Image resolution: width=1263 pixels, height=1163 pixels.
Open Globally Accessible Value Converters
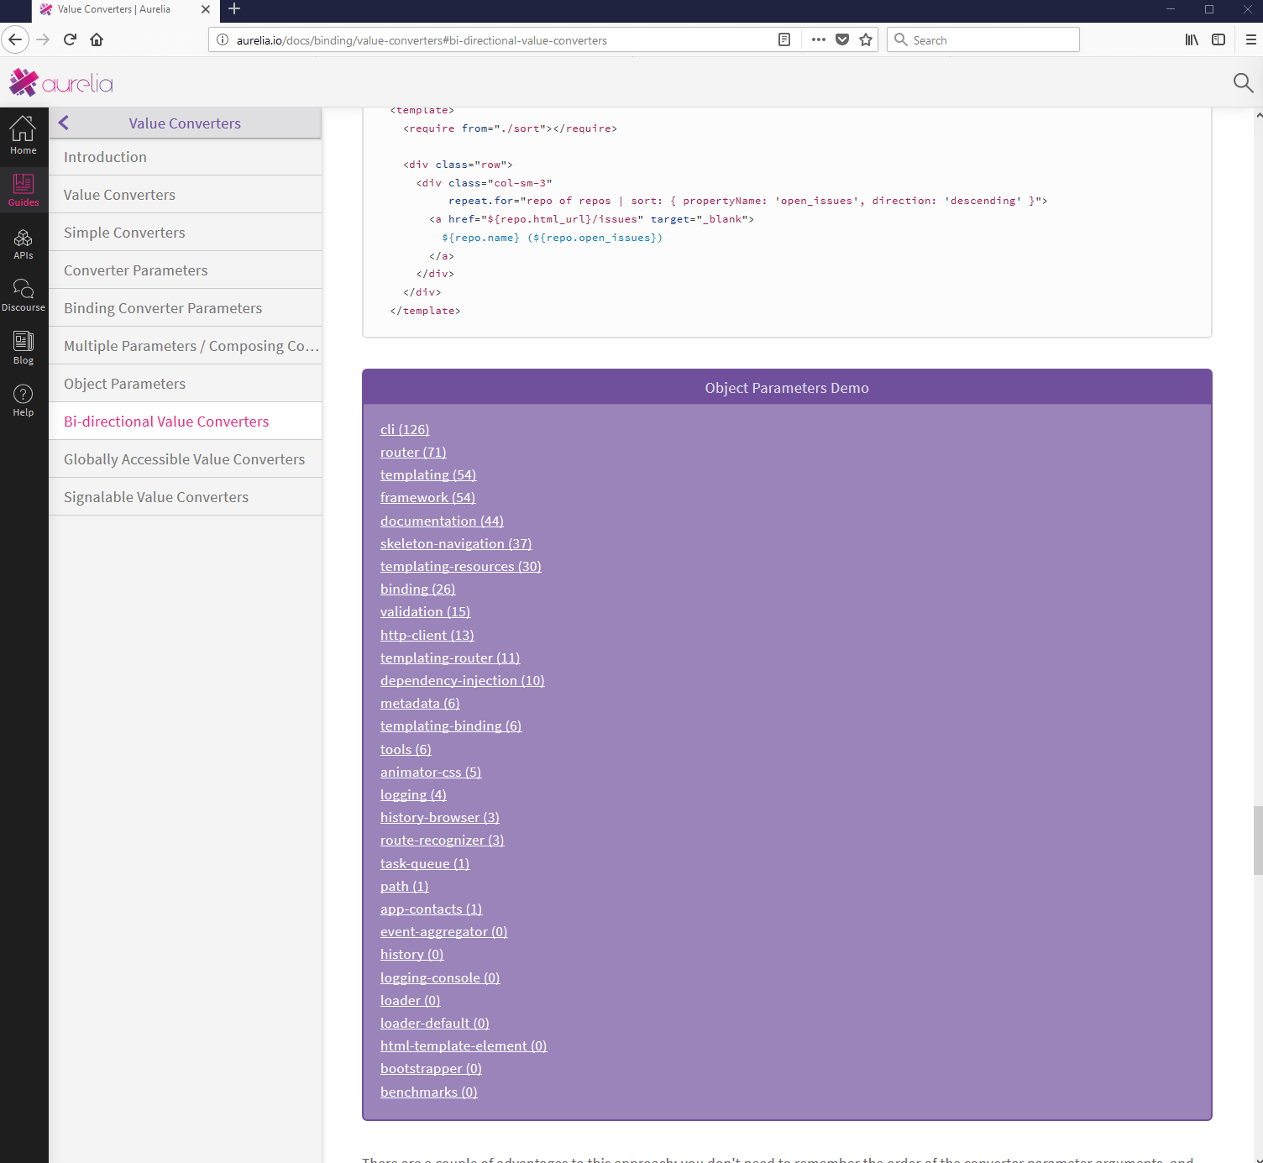[185, 459]
